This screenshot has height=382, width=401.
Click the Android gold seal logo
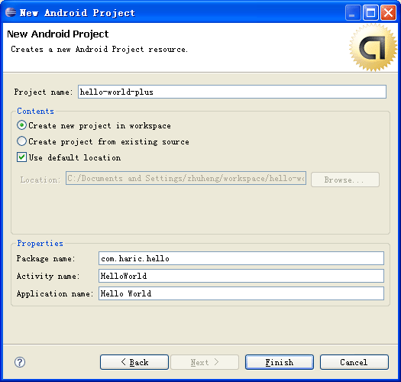click(373, 47)
